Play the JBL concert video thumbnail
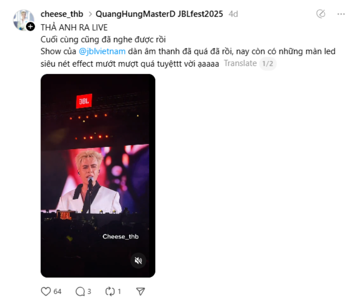This screenshot has height=303, width=357. pos(98,176)
